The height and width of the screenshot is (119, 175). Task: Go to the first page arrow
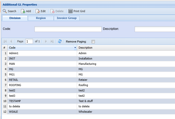click(x=5, y=41)
